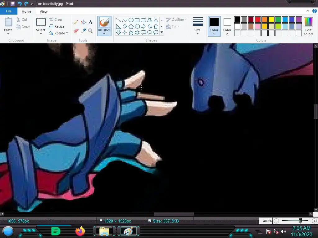Click the Cut button
Image resolution: width=318 pixels, height=238 pixels.
(22, 20)
